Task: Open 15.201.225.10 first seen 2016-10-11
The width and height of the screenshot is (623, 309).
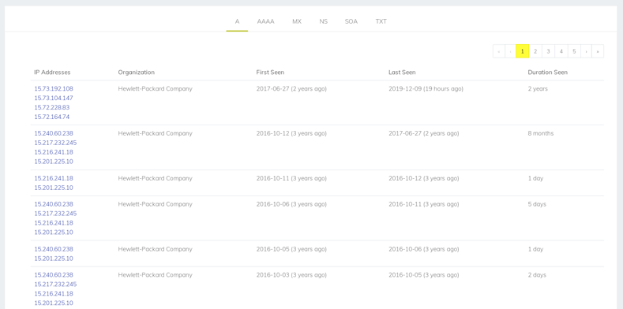Action: (x=54, y=188)
